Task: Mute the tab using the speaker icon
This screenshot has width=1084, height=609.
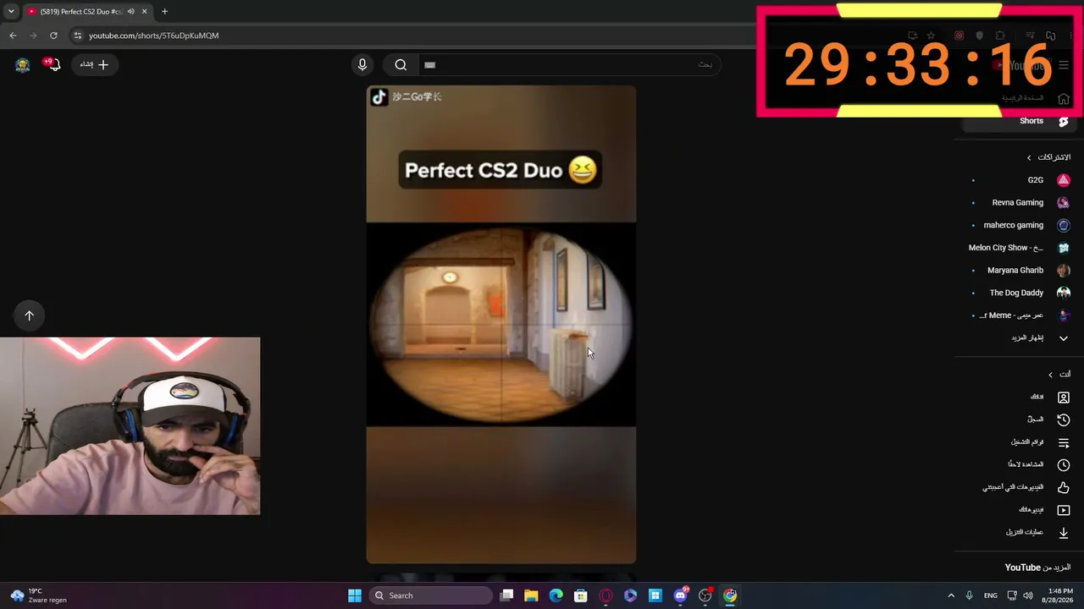Action: click(x=130, y=12)
